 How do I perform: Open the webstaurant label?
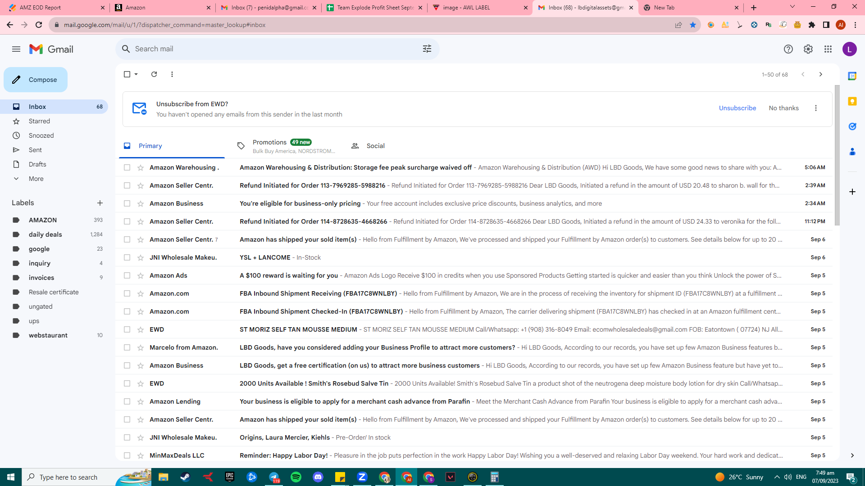point(54,335)
